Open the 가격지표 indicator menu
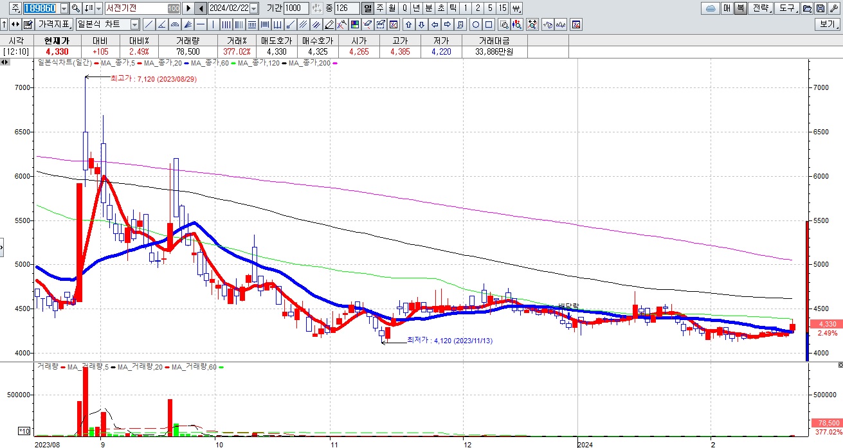The height and width of the screenshot is (448, 843). [x=54, y=24]
